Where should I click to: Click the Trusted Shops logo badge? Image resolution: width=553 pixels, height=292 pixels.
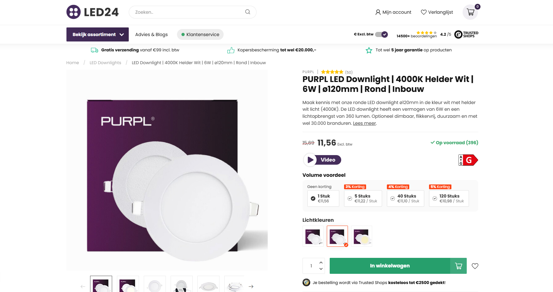pyautogui.click(x=466, y=34)
